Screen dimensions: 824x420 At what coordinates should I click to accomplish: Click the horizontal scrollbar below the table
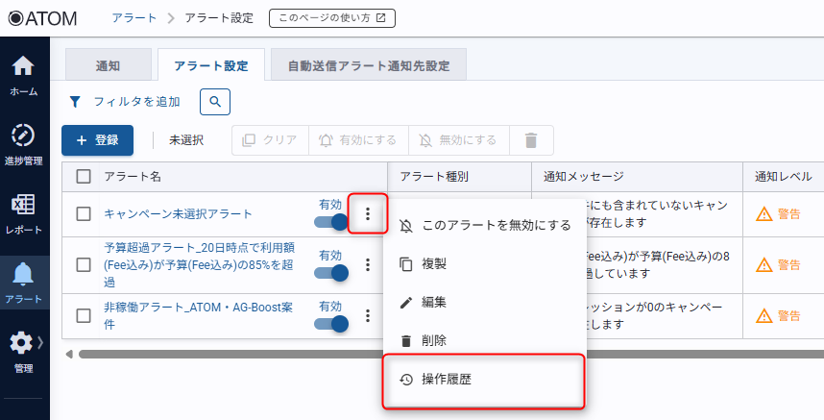pyautogui.click(x=230, y=354)
